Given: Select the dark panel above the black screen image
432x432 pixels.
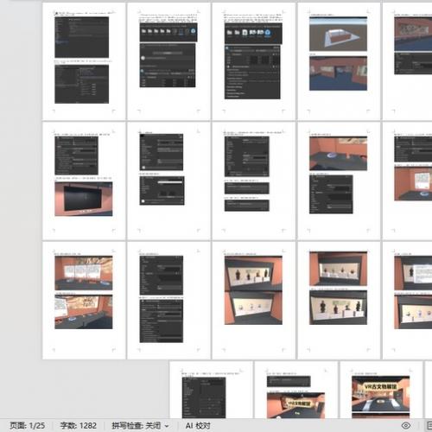Looking at the screenshot, I should tap(76, 156).
